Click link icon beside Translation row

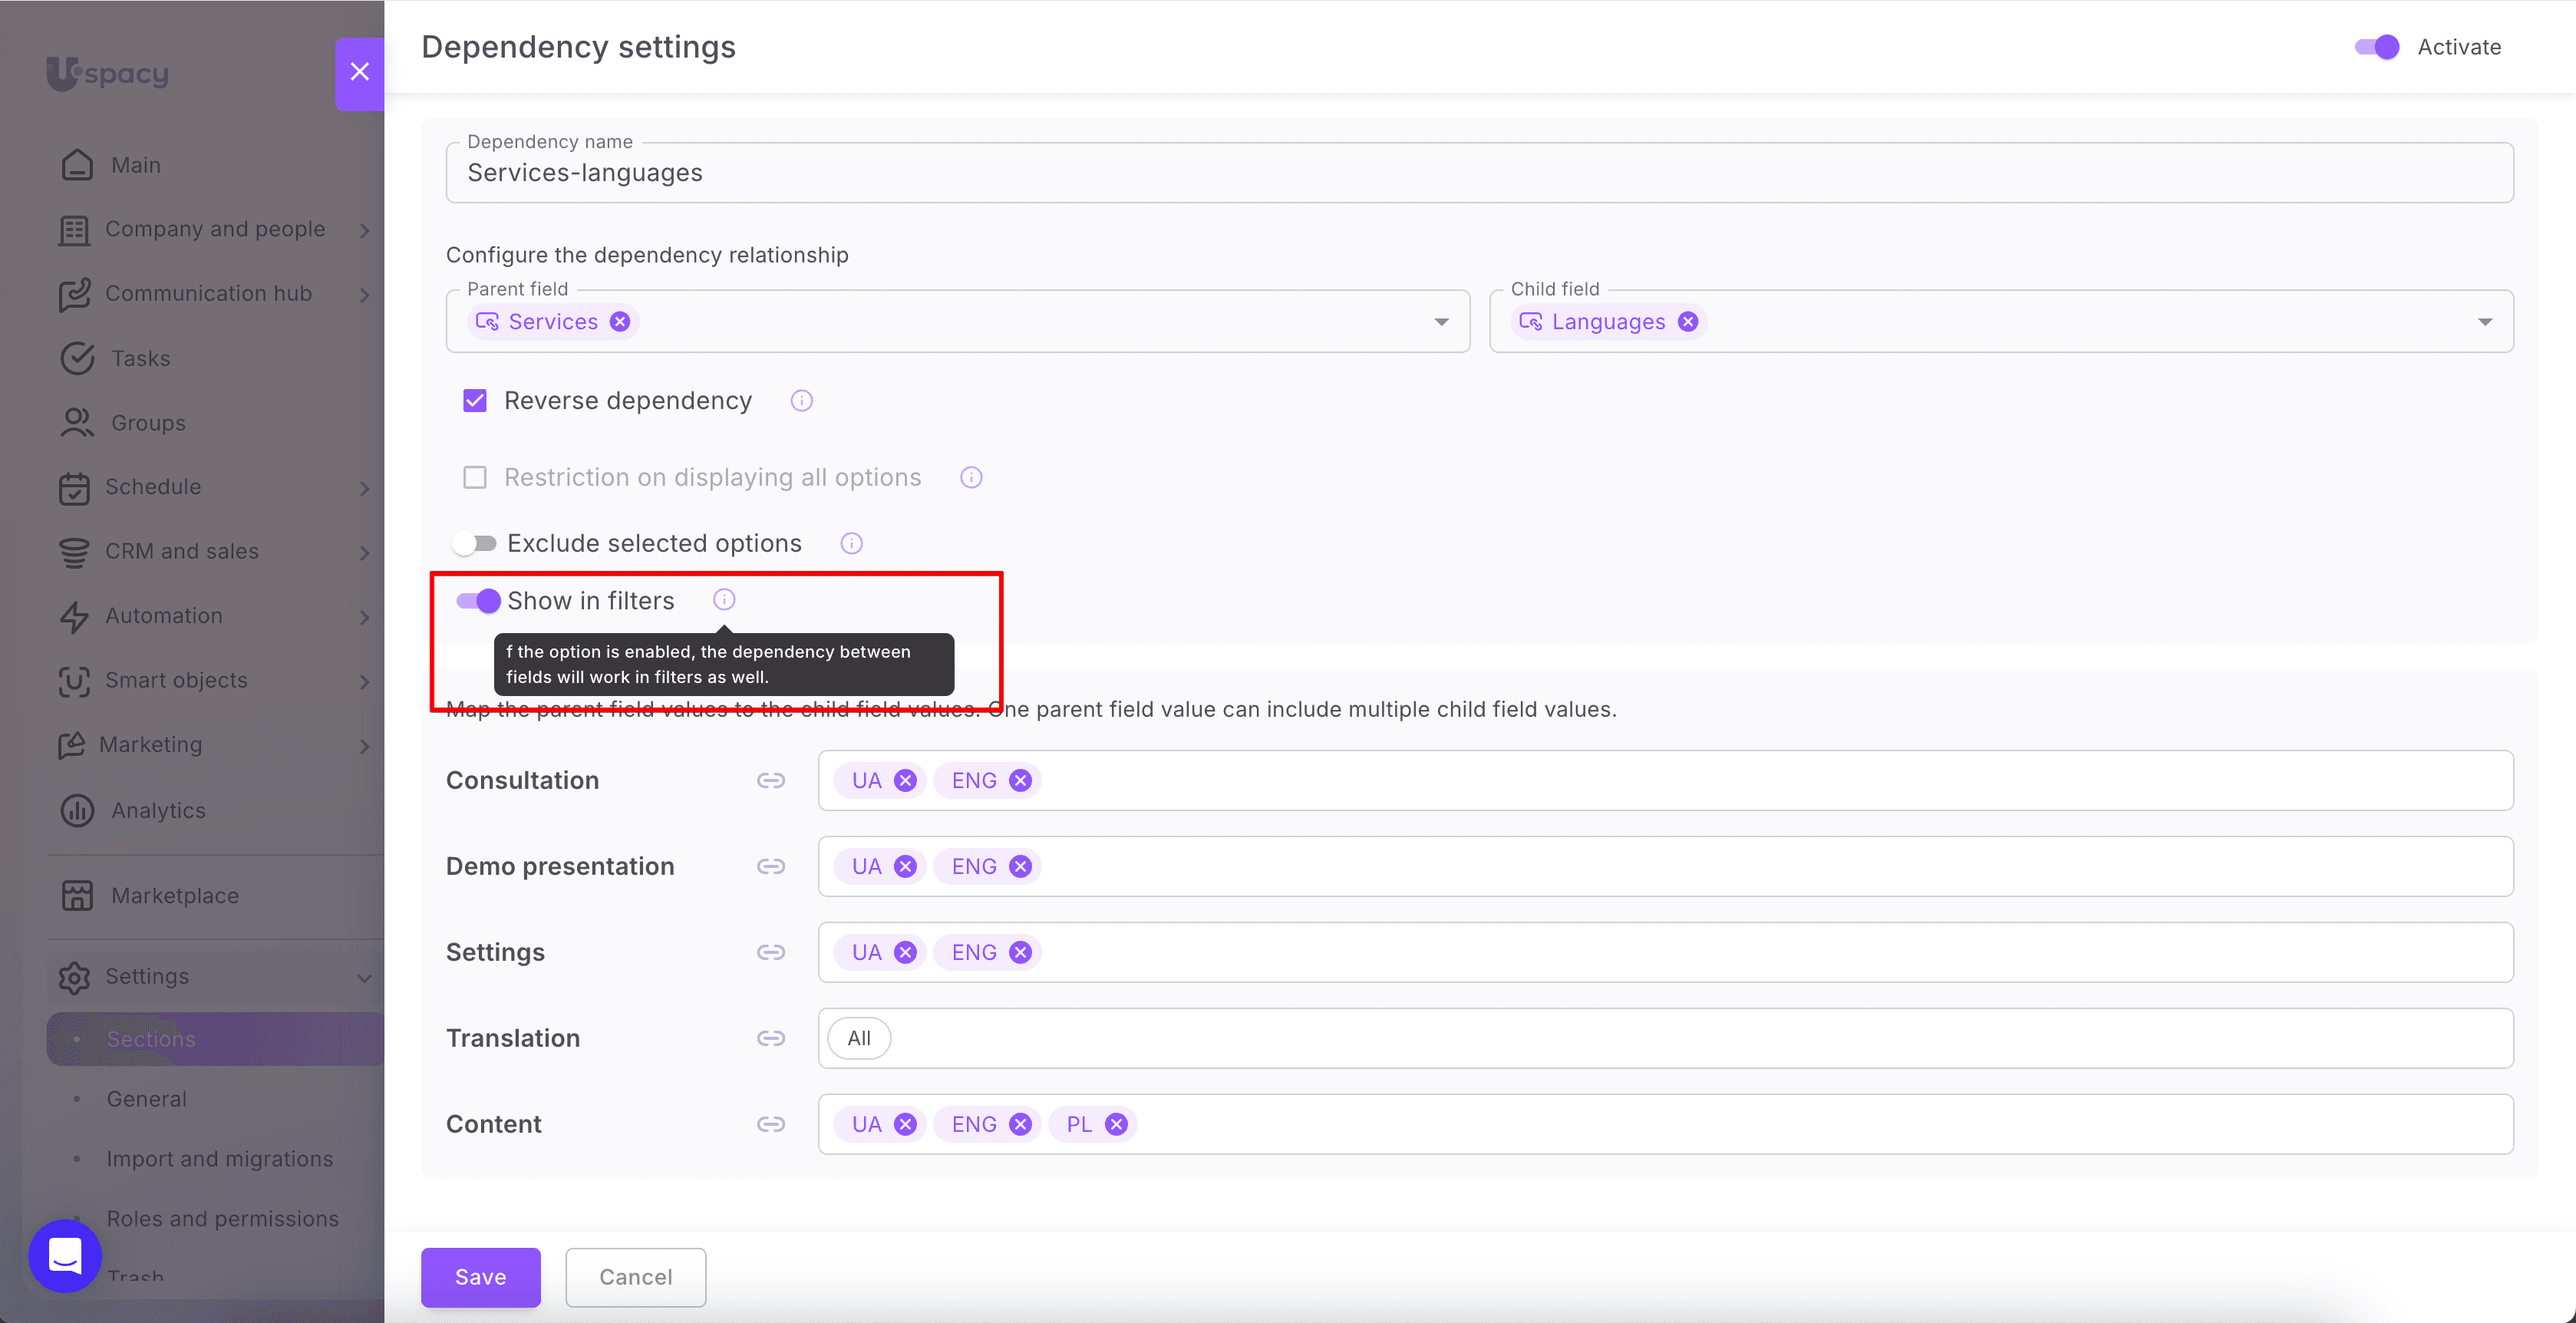pyautogui.click(x=770, y=1038)
